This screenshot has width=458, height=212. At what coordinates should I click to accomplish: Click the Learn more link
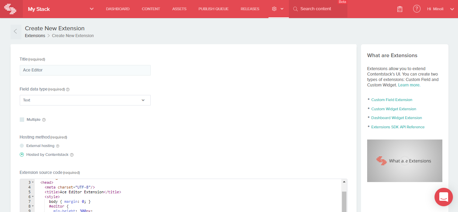tap(409, 85)
